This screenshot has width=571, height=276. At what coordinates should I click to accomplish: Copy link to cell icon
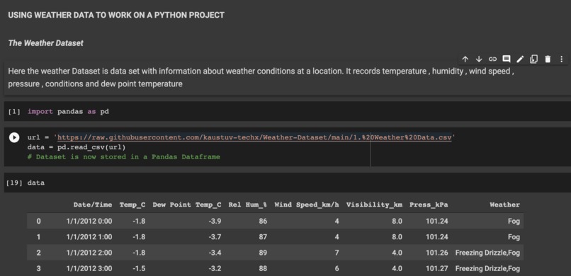pos(492,59)
